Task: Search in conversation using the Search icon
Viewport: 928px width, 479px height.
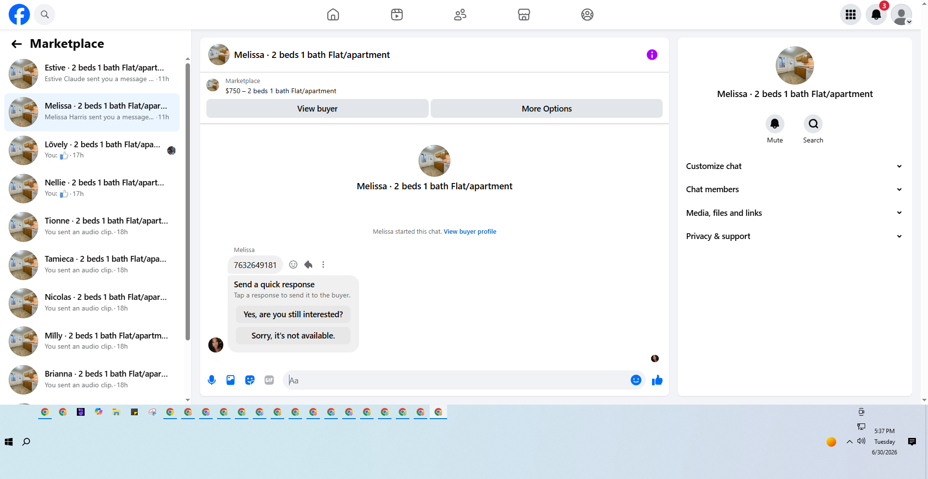Action: pos(813,124)
